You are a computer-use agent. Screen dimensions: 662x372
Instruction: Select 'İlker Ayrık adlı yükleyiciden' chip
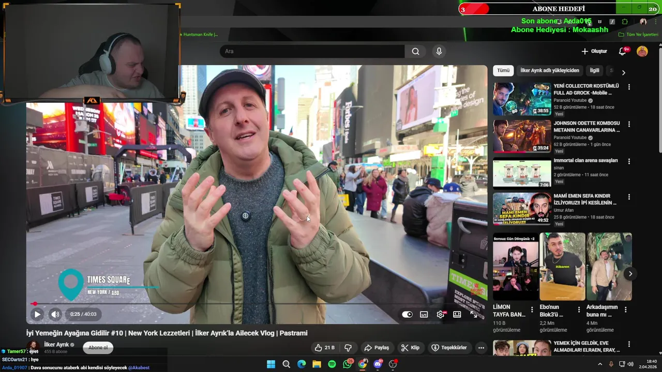[x=550, y=71]
